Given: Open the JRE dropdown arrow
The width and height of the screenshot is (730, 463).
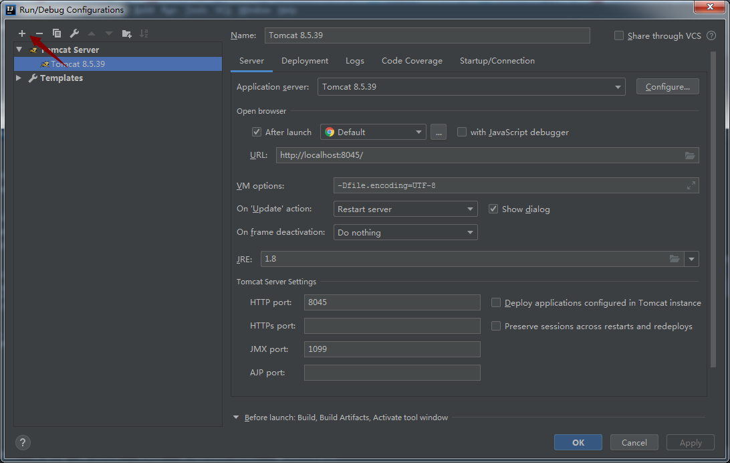Looking at the screenshot, I should pos(691,259).
